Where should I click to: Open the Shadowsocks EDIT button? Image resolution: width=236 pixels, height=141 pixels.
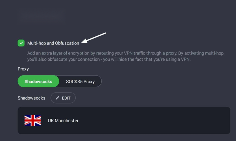pos(63,98)
